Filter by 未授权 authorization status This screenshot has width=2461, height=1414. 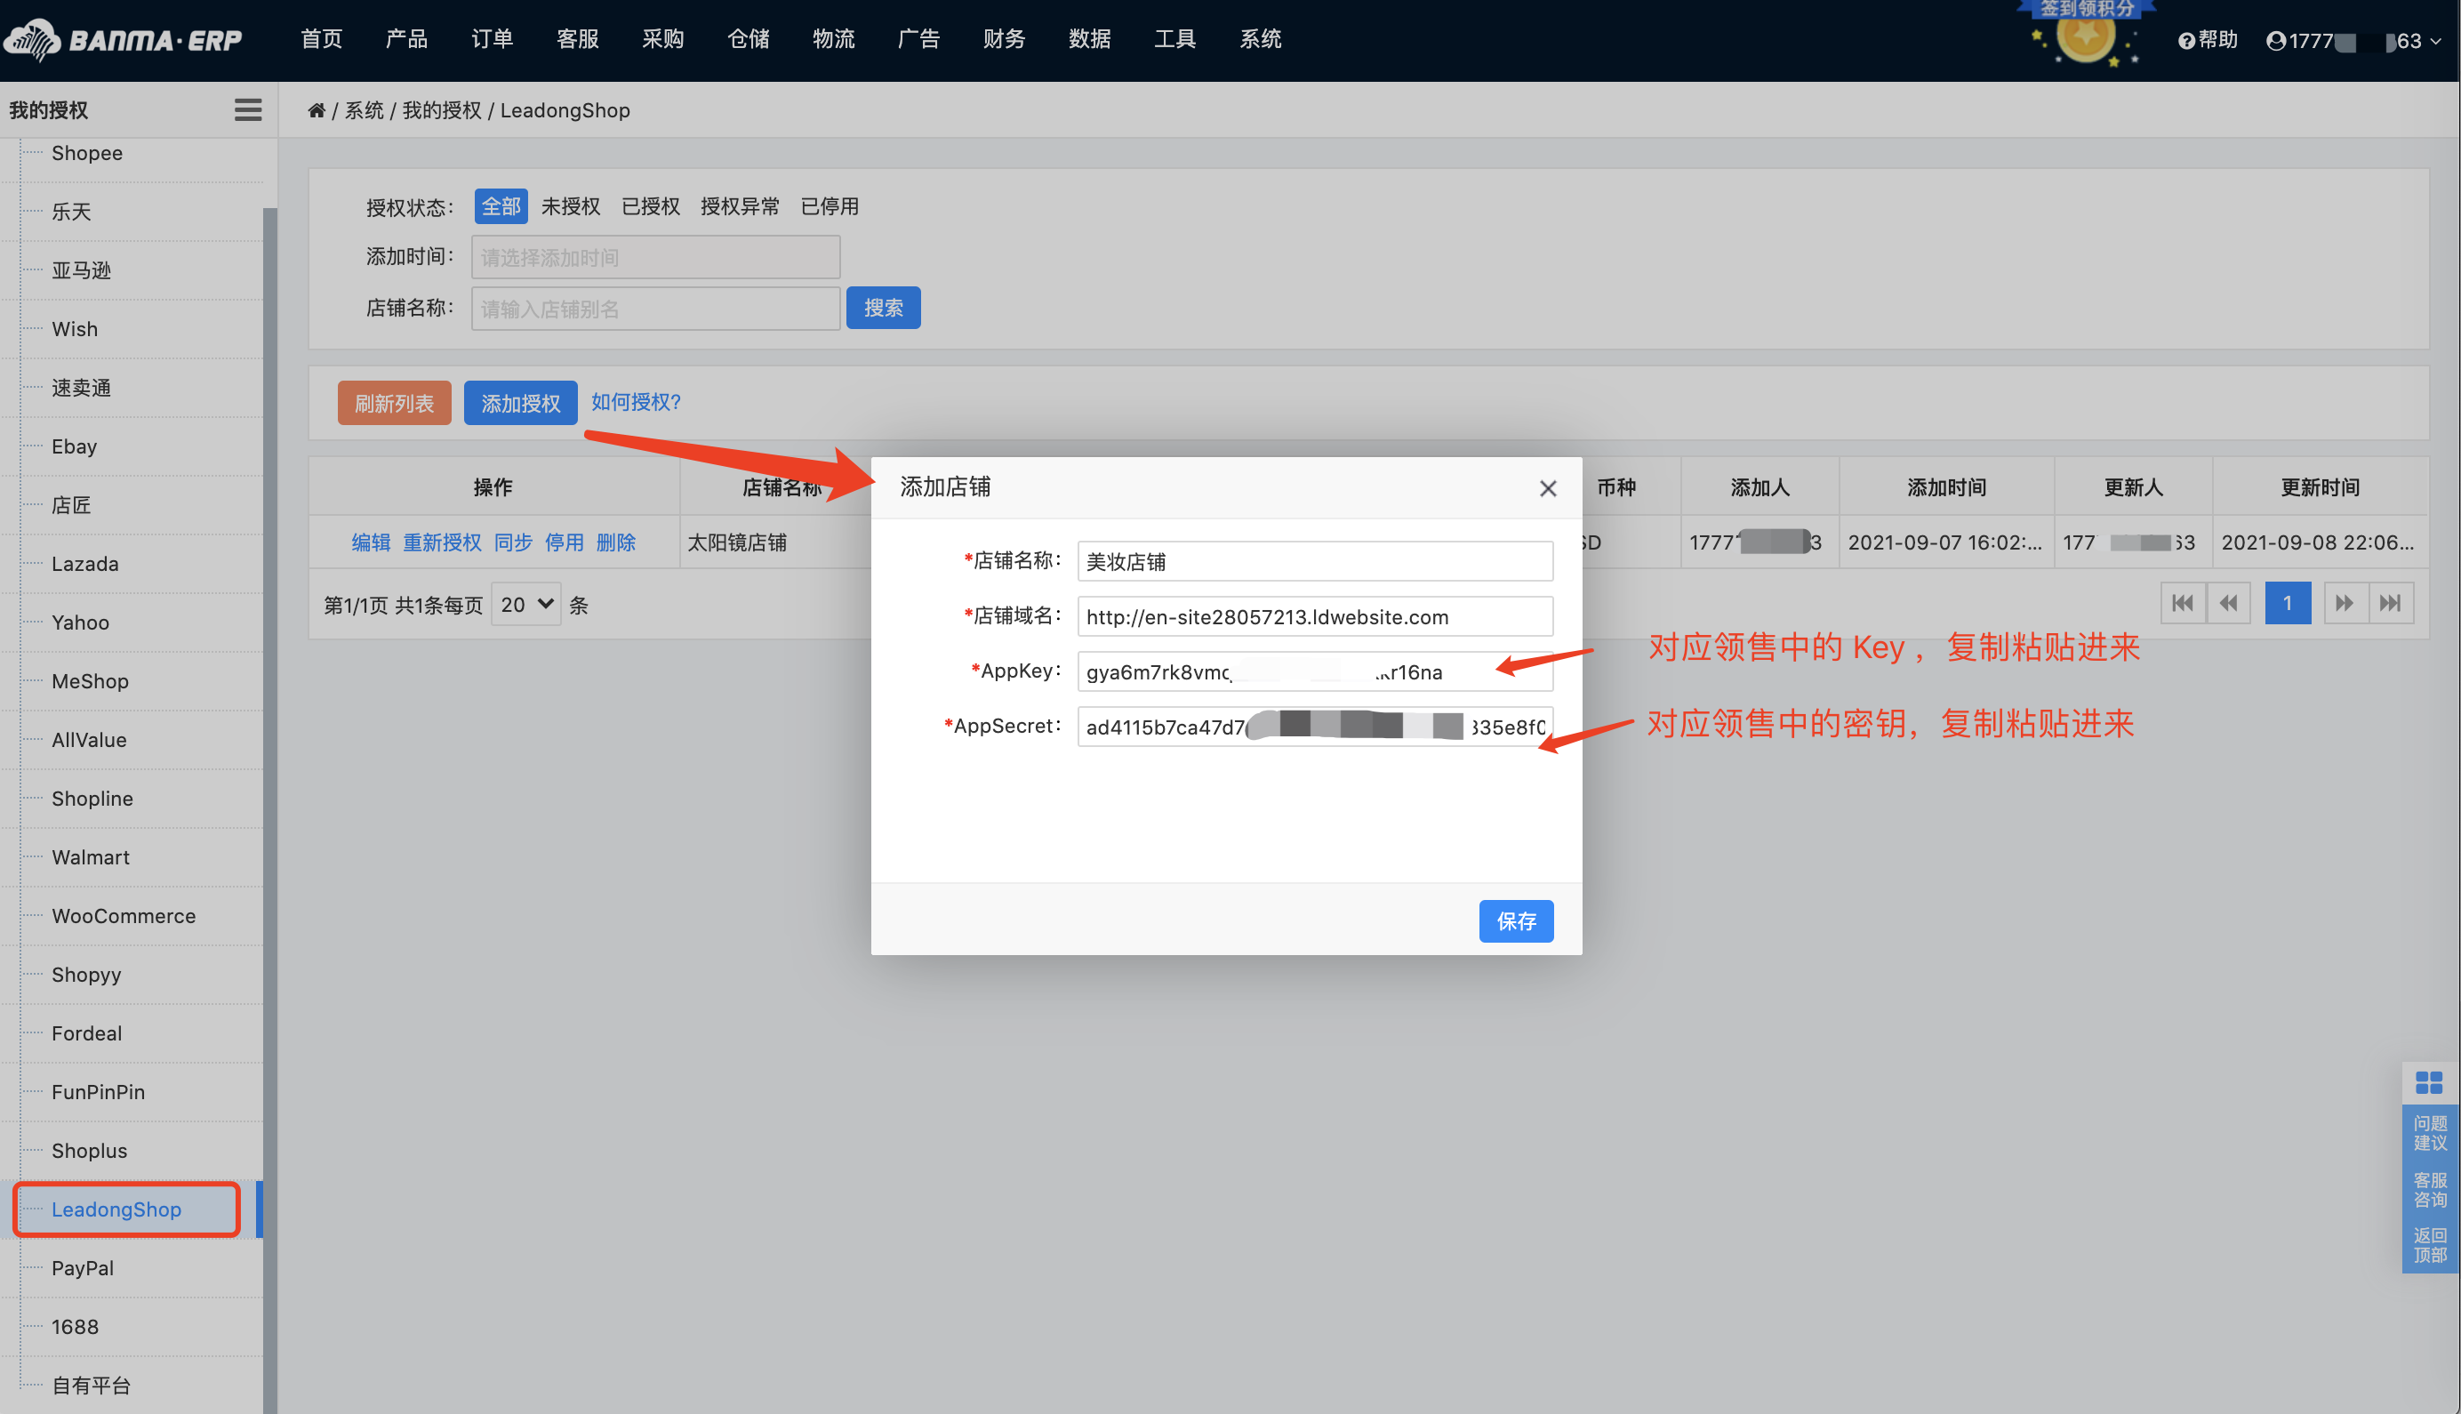[571, 206]
